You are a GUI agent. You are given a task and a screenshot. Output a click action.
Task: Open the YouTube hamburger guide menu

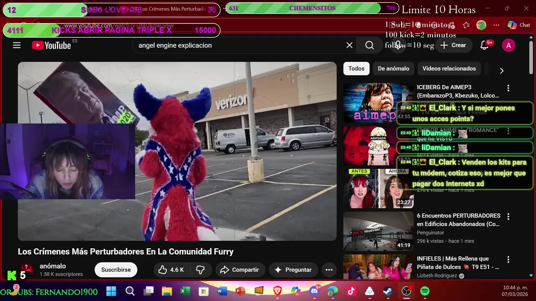17,45
